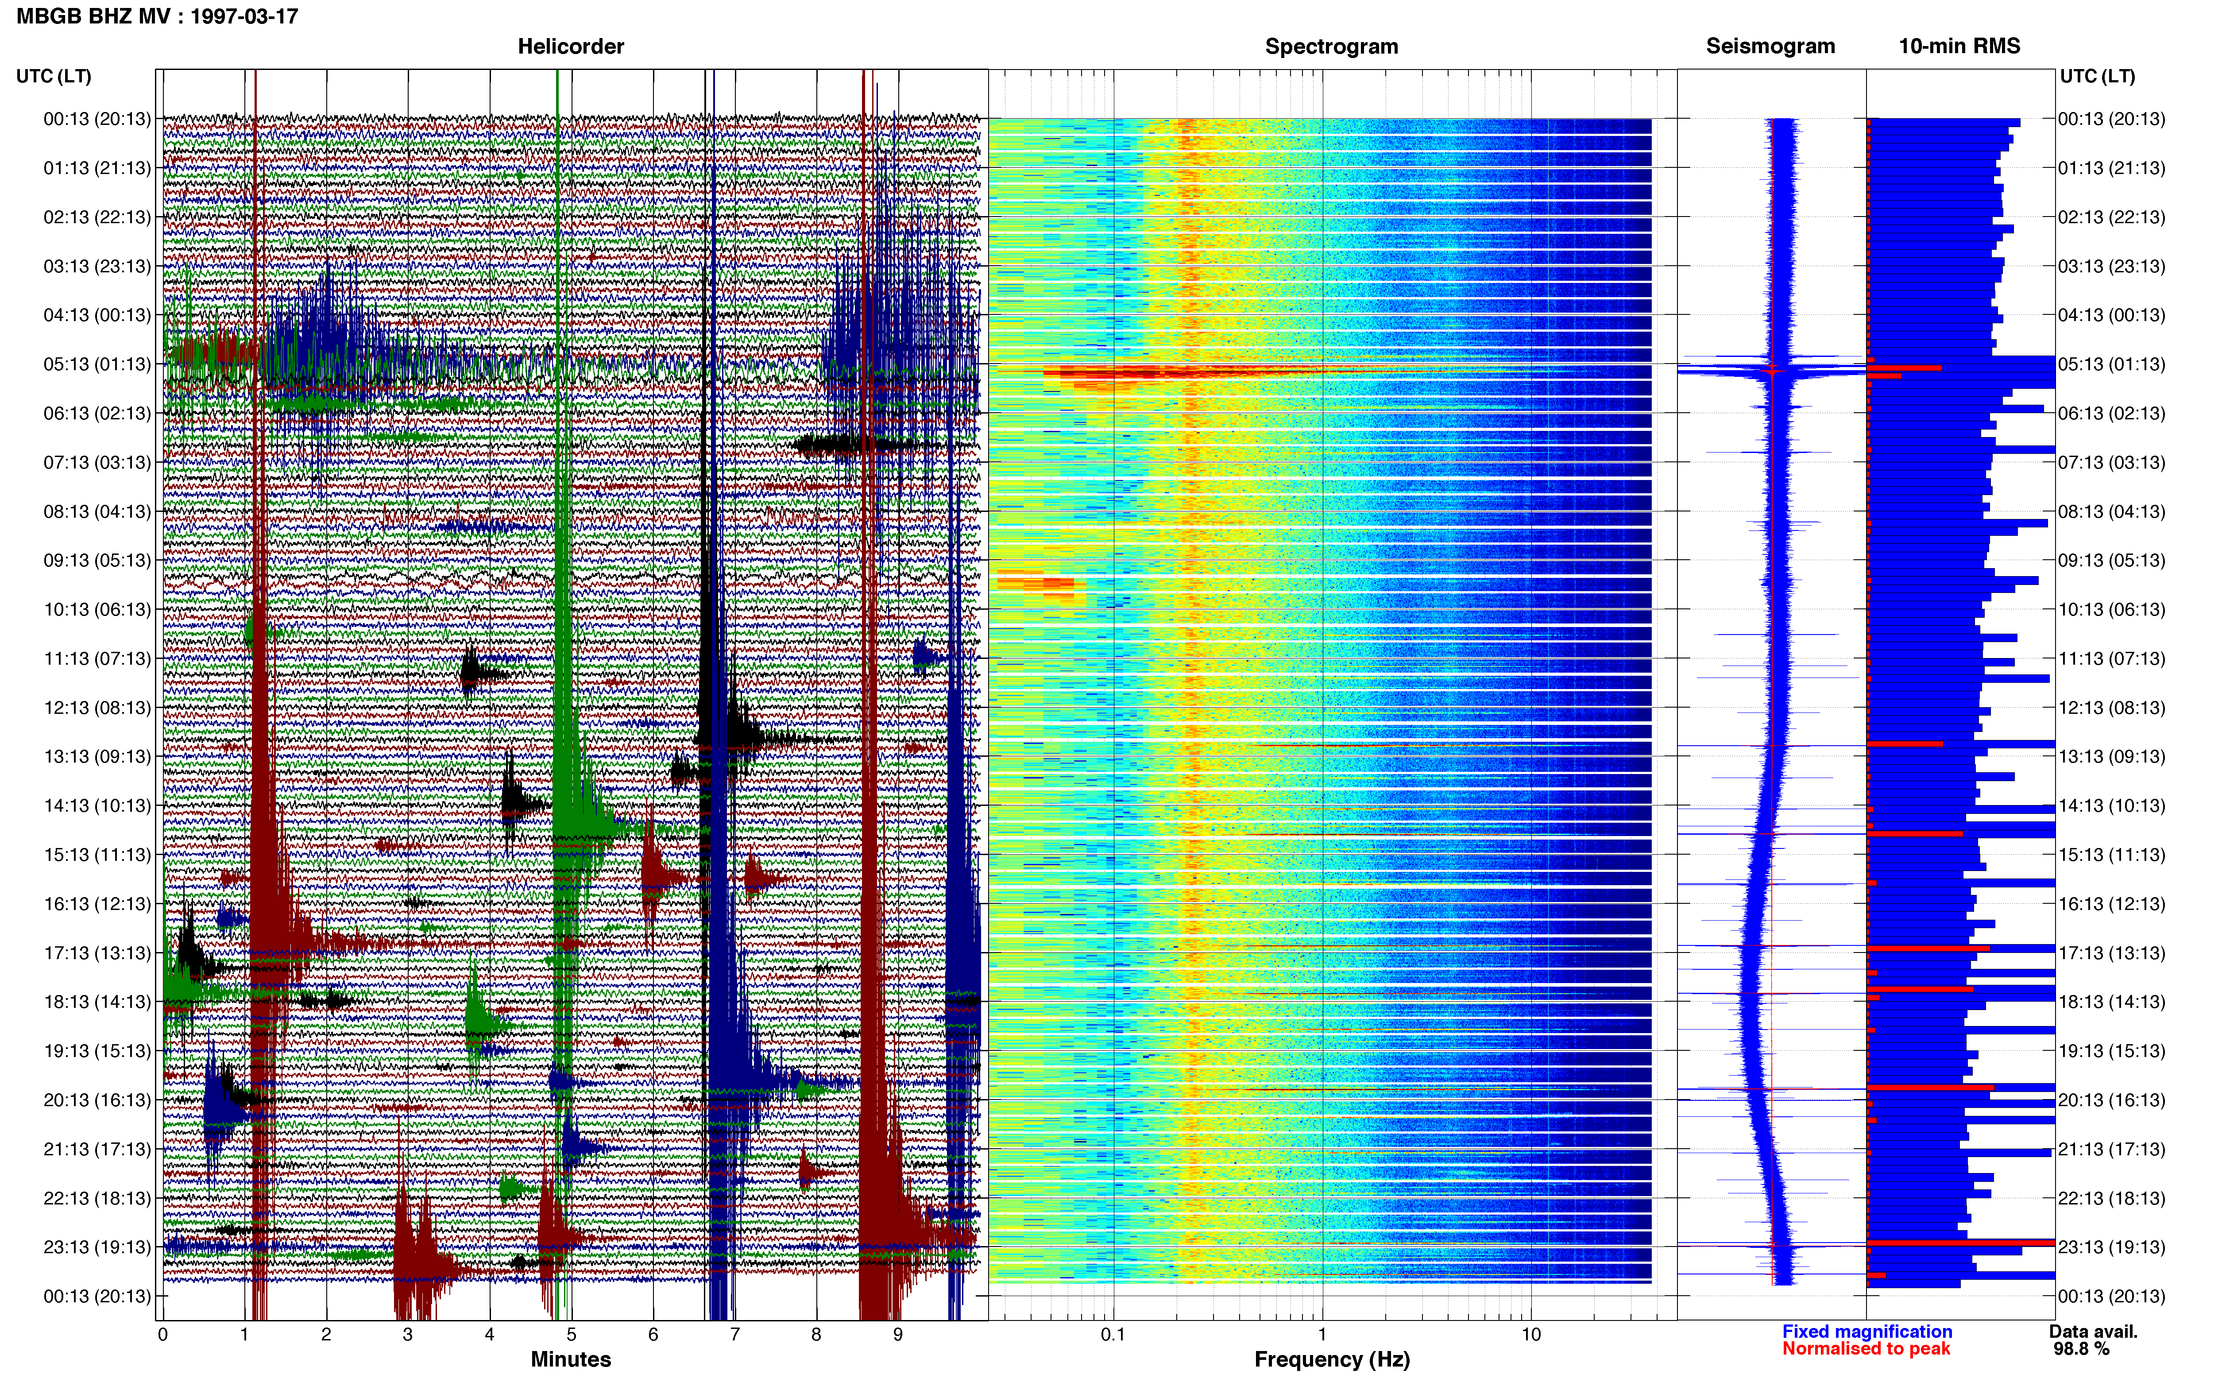
Task: Click left time label '21:13 (17:13)'
Action: [x=97, y=1148]
